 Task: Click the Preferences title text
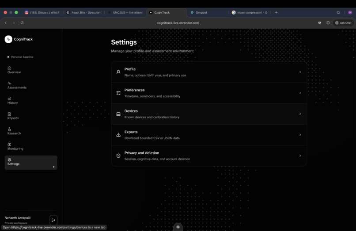[134, 90]
